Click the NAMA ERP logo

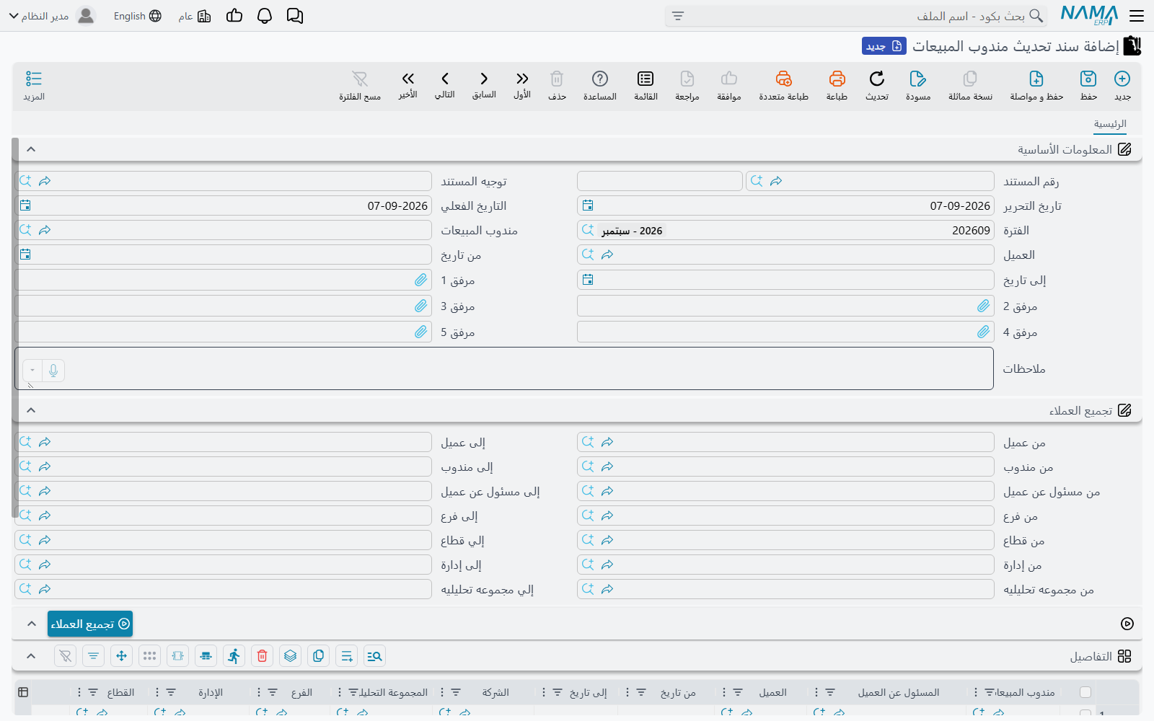point(1089,16)
